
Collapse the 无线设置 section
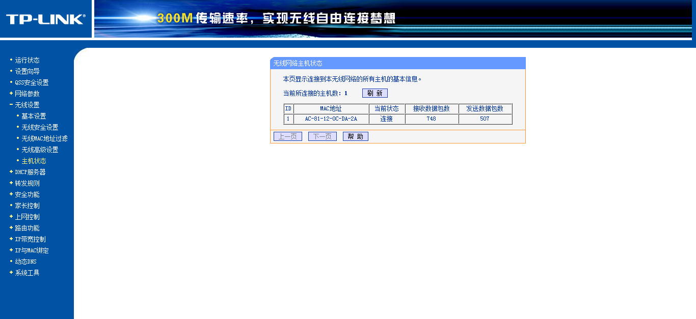click(x=27, y=105)
